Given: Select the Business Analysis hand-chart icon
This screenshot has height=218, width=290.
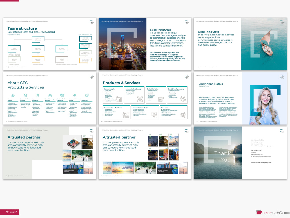Looking at the screenshot, I should coord(13,95).
